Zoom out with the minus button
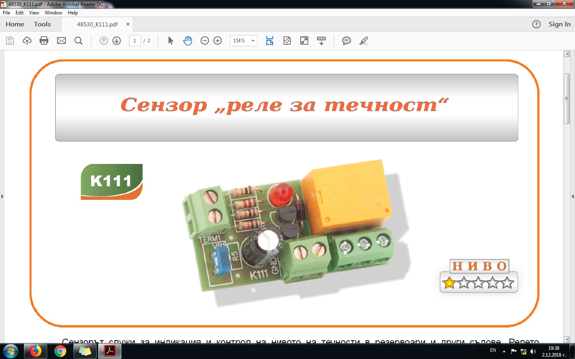The height and width of the screenshot is (359, 575). 205,41
